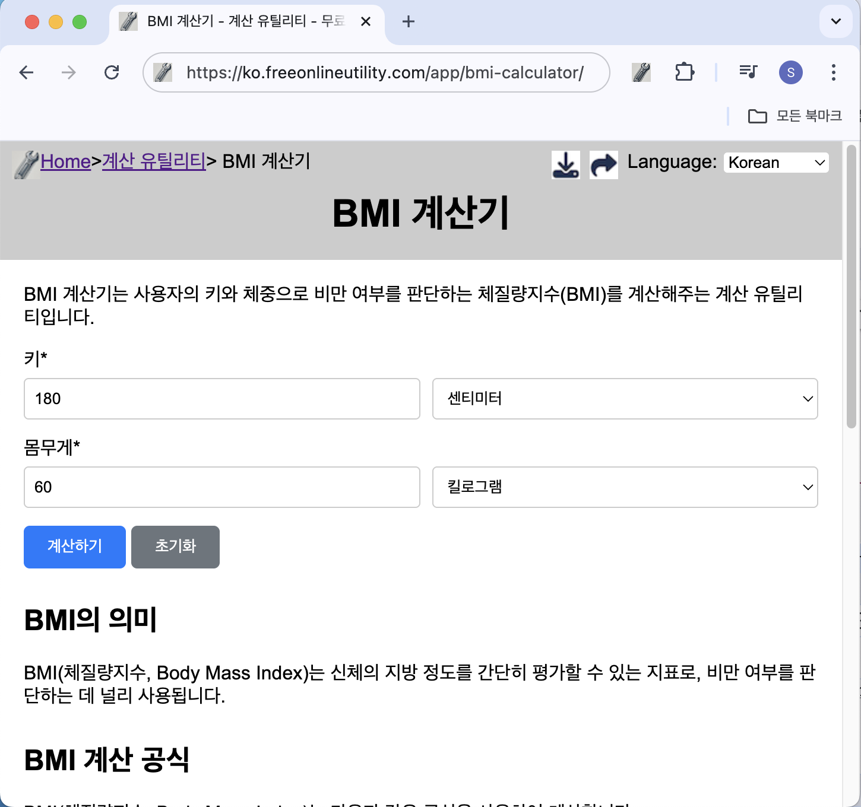Viewport: 861px width, 807px height.
Task: Follow the 계산 유틸리티 breadcrumb link
Action: pos(154,161)
